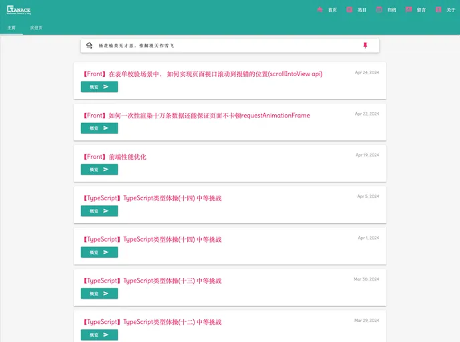
Task: Open the 【Front】前端性能优化 post title
Action: (114, 157)
